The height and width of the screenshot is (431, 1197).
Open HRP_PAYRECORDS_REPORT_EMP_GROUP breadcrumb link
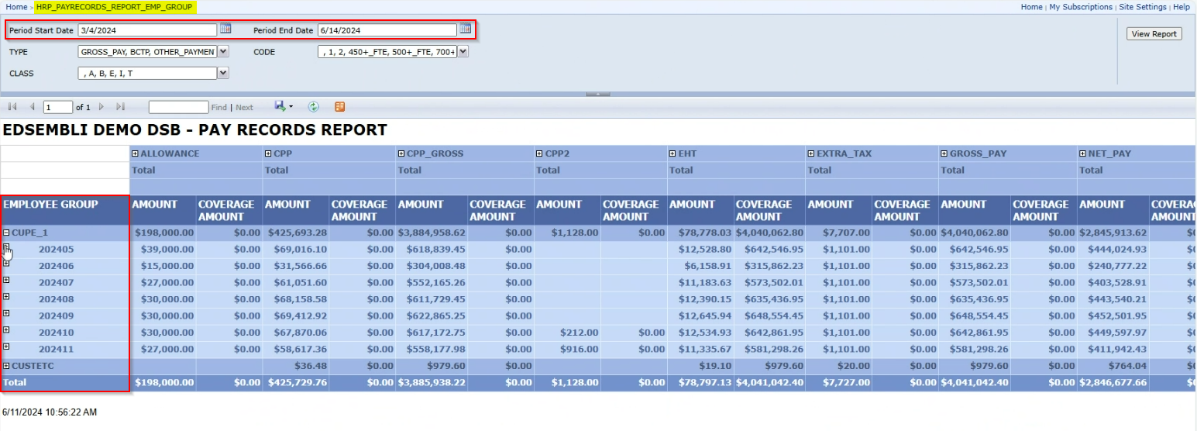(115, 6)
